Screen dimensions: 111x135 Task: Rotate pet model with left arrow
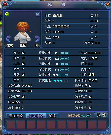pos(8,39)
